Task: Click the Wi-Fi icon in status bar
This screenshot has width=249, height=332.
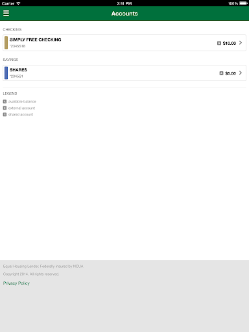Action: tap(18, 3)
